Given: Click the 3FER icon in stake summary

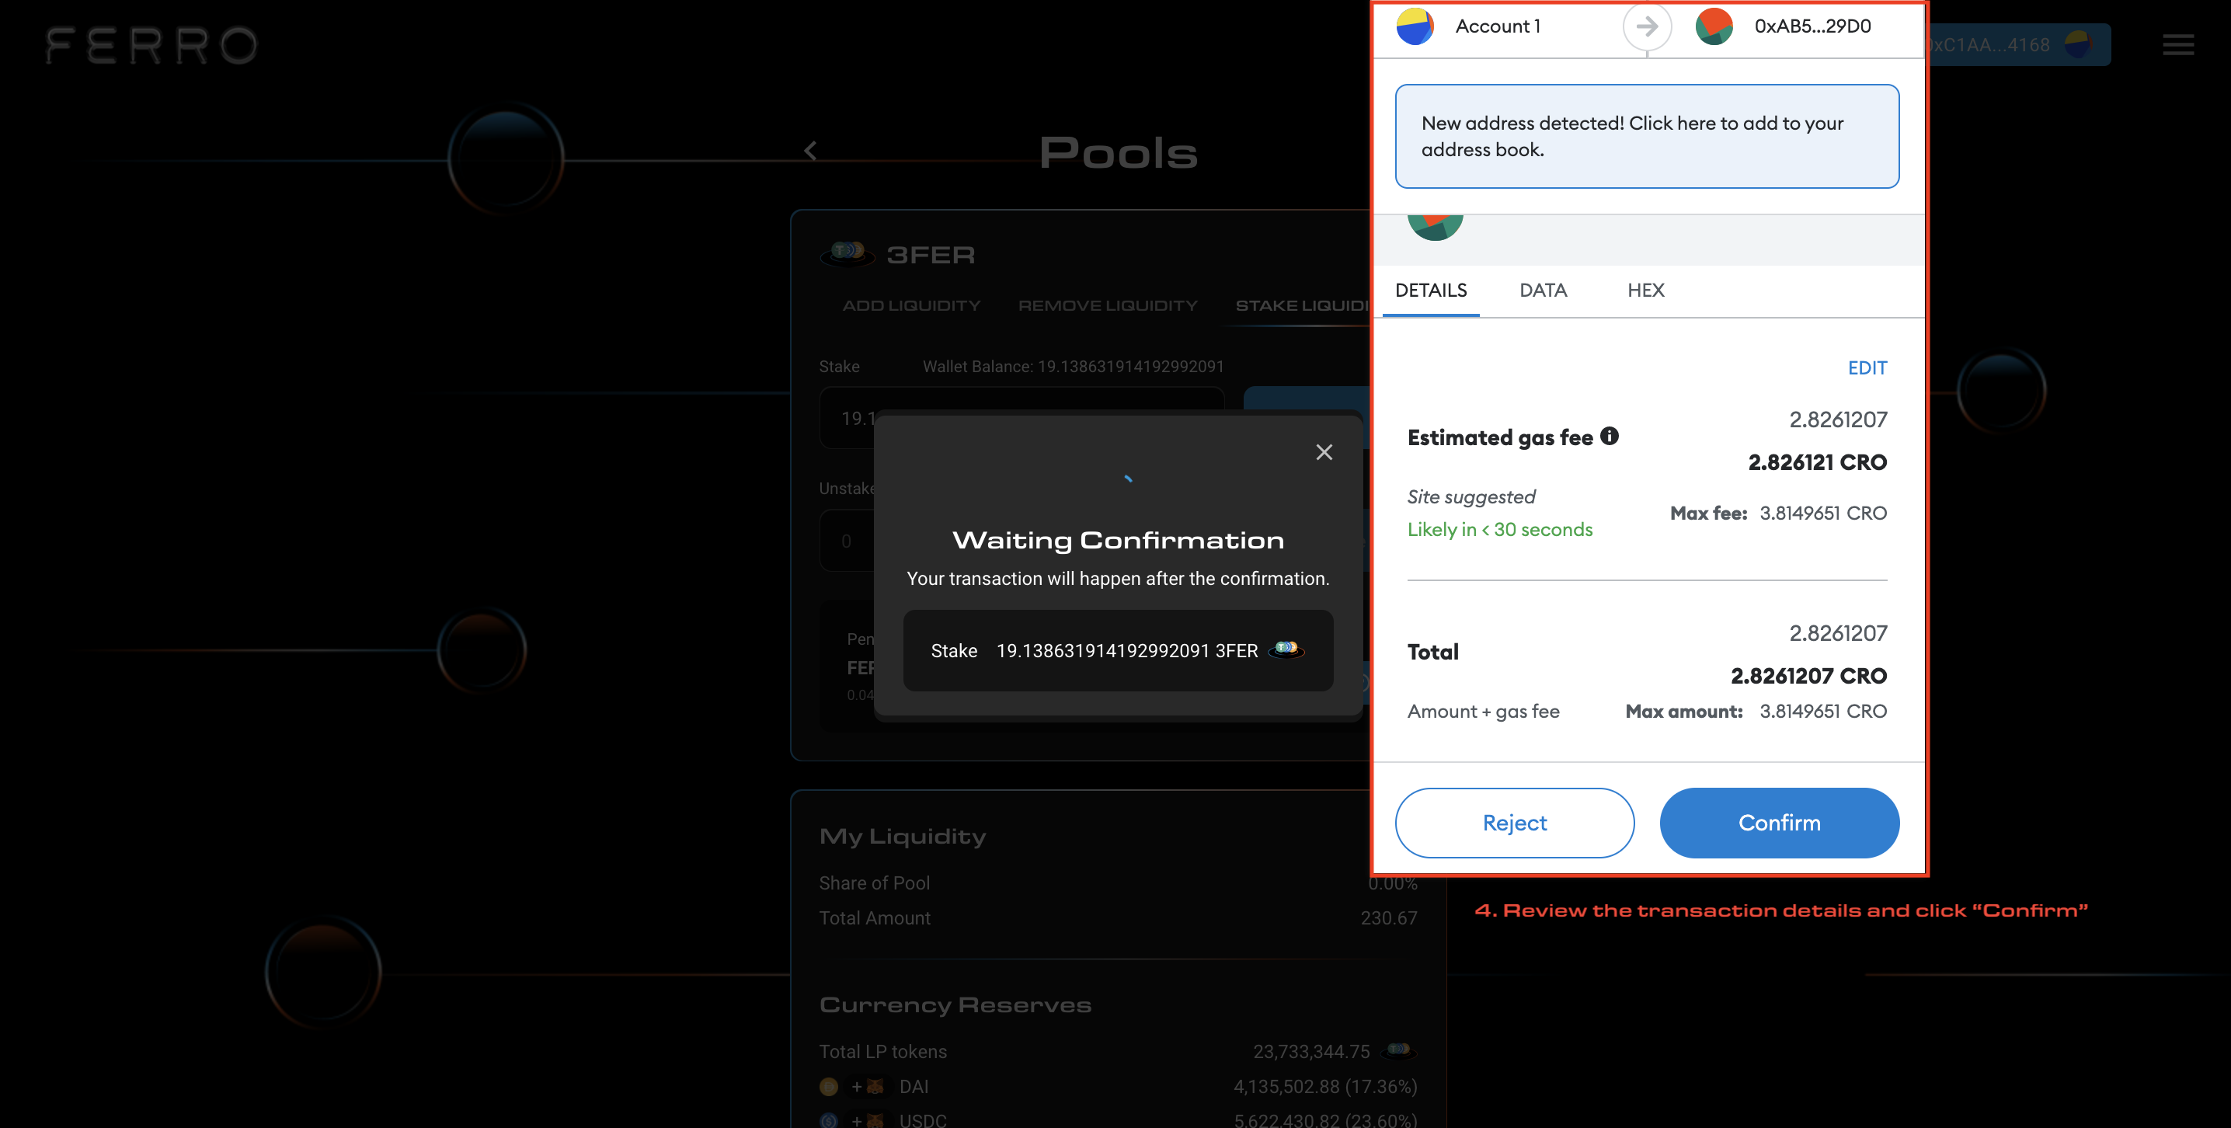Looking at the screenshot, I should (1286, 649).
